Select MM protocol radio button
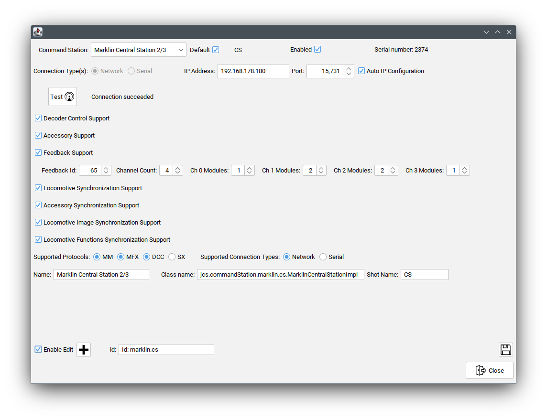The width and height of the screenshot is (547, 420). (x=97, y=257)
